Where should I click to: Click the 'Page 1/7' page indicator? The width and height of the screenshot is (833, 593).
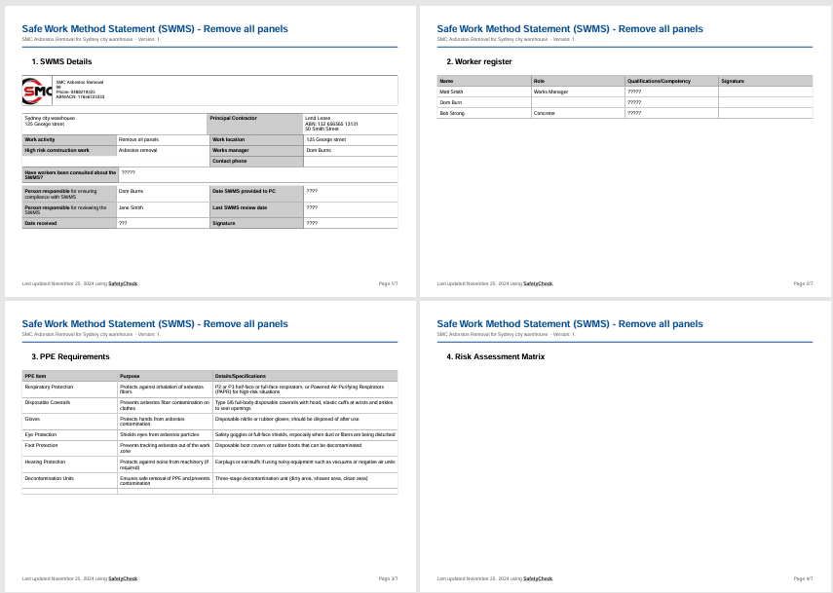point(387,283)
